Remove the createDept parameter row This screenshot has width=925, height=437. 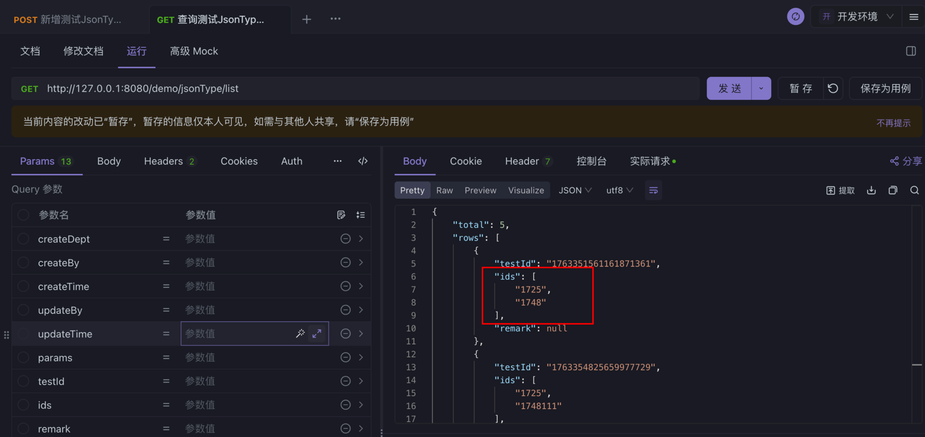[x=345, y=239]
